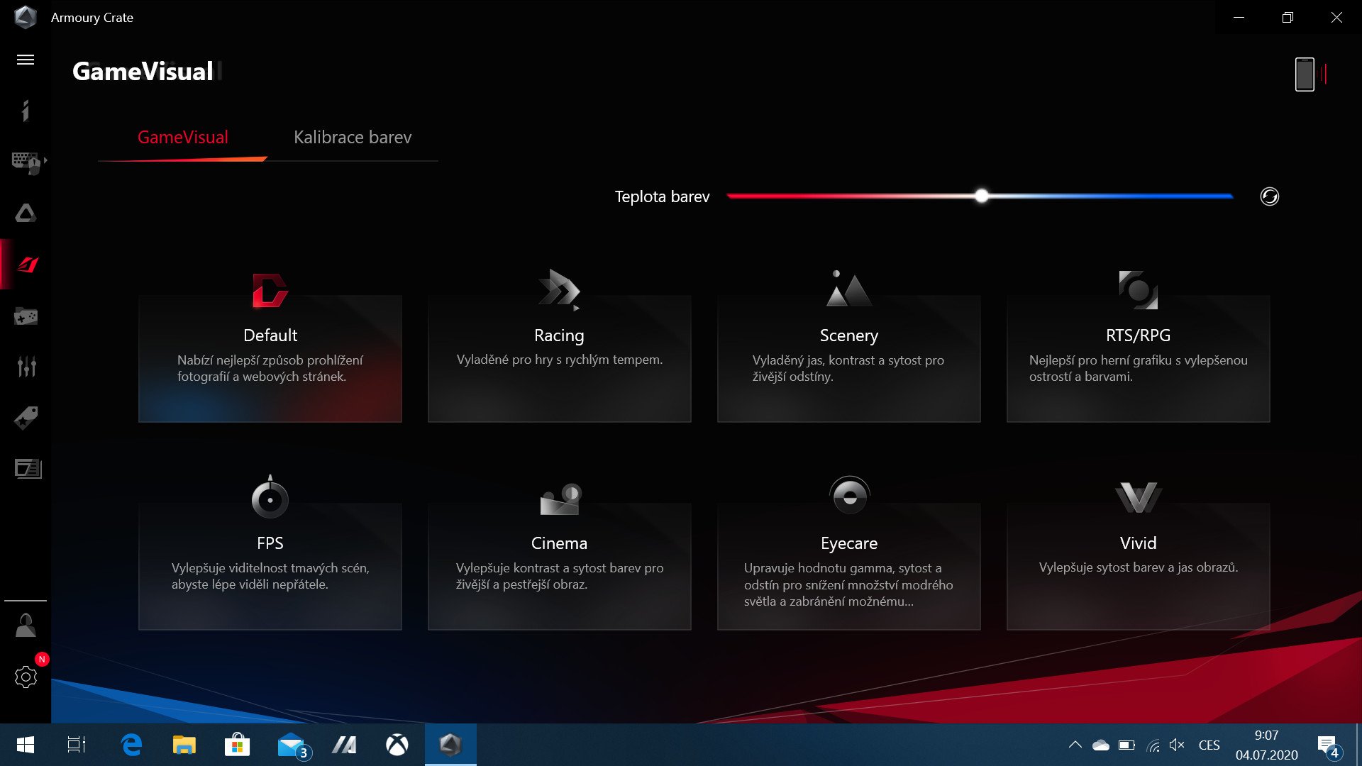This screenshot has width=1362, height=766.
Task: Minimize the Armoury Crate window
Action: click(x=1239, y=17)
